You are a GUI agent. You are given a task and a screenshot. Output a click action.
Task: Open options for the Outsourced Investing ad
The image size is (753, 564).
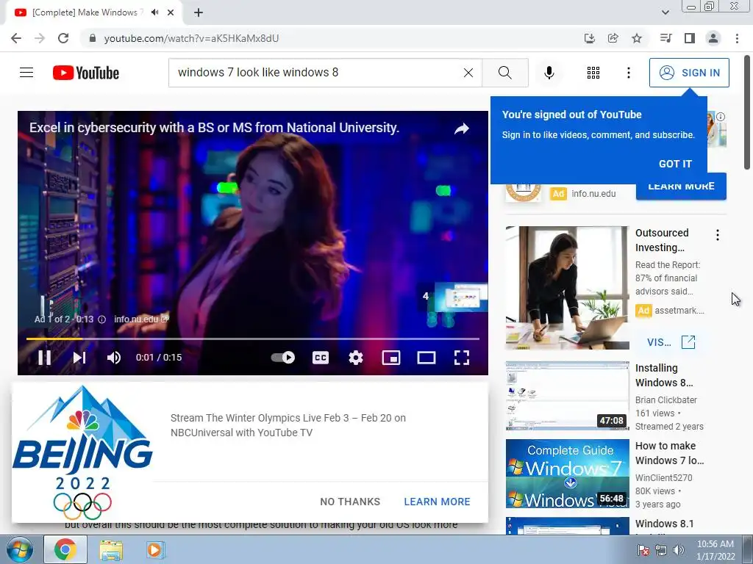[x=718, y=235]
